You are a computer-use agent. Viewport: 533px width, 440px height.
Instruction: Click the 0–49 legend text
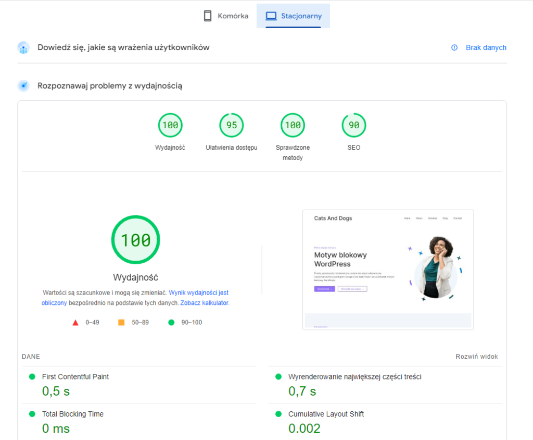(x=93, y=323)
